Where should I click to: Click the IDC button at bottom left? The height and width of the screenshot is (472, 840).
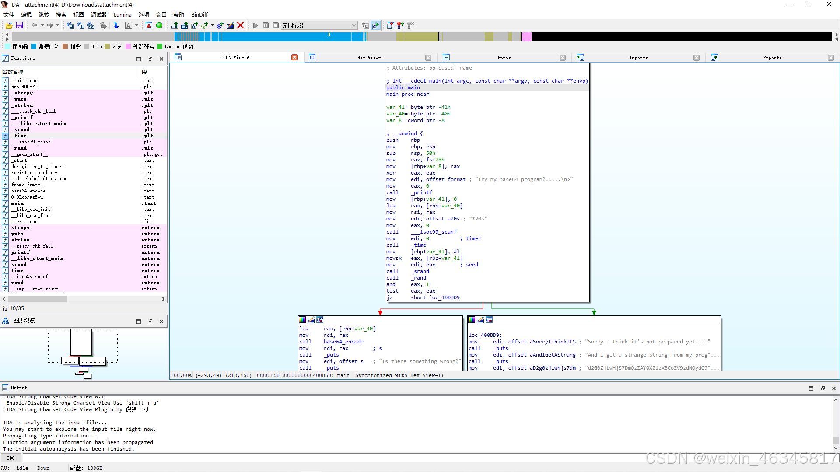[x=10, y=458]
